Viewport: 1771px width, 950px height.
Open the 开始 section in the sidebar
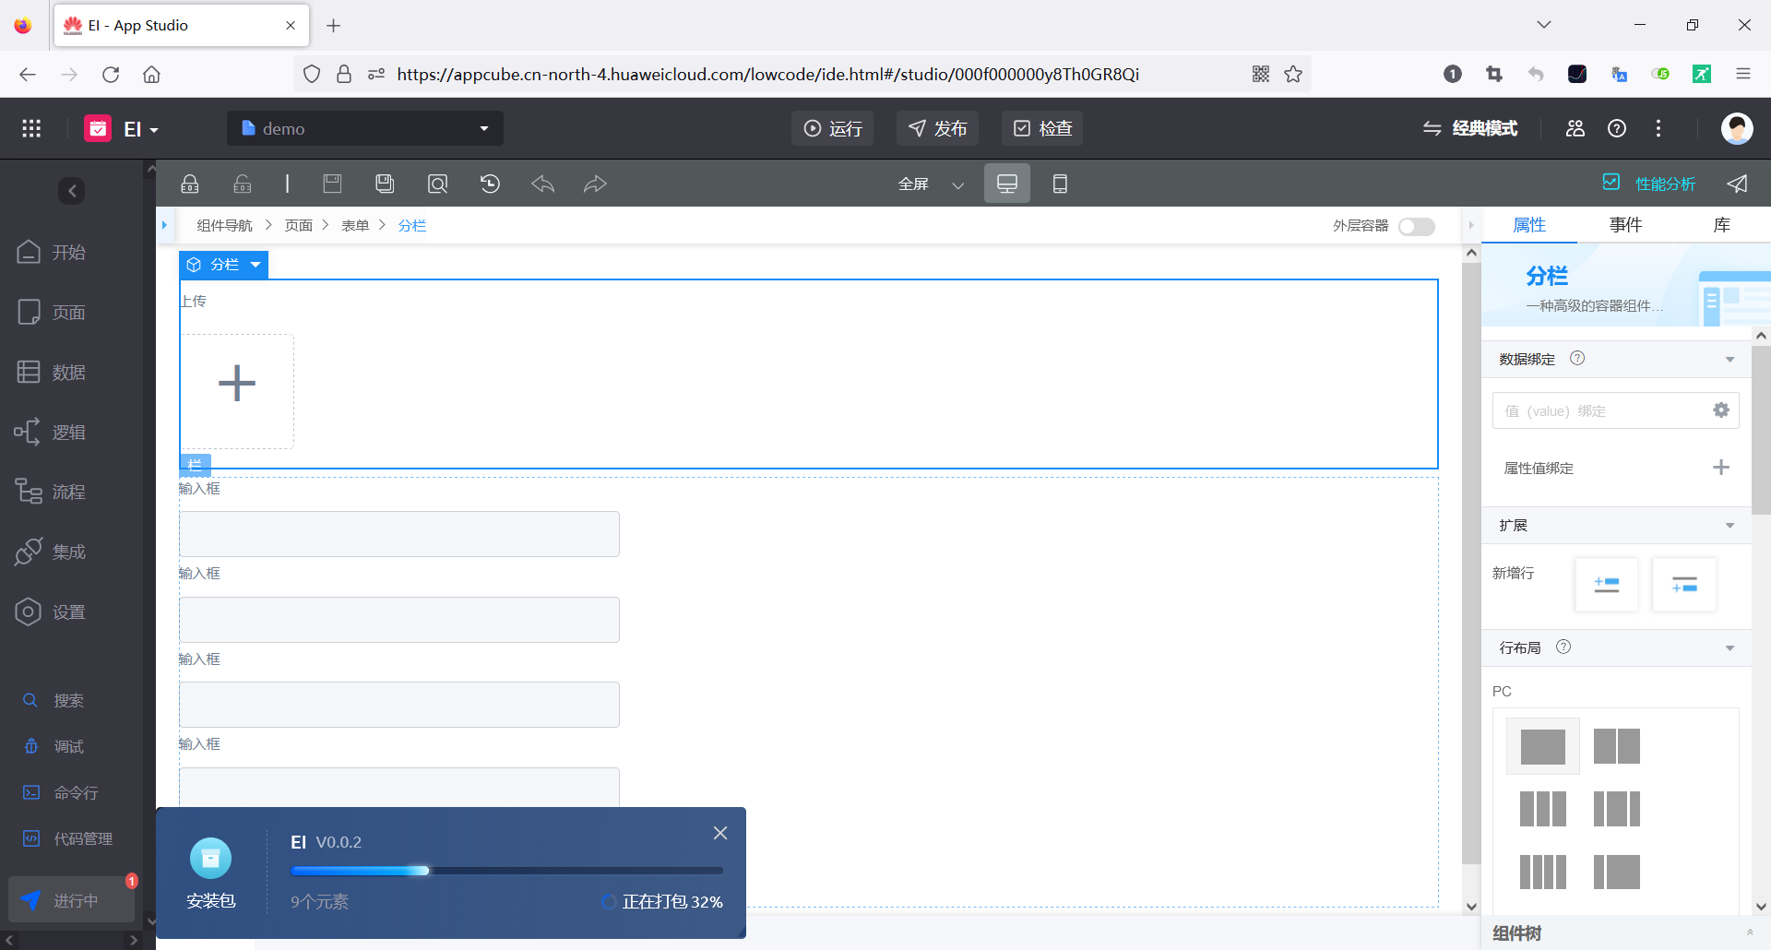(52, 252)
